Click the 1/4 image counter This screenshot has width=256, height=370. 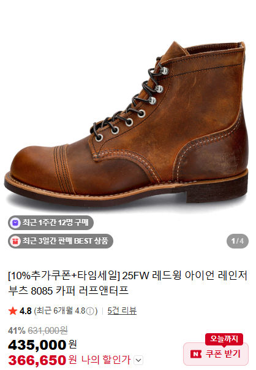pyautogui.click(x=238, y=241)
